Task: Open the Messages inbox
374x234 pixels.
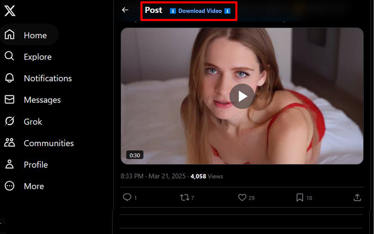Action: tap(42, 100)
